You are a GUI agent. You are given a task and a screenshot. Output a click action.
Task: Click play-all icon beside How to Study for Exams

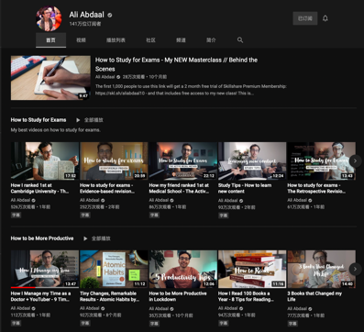[x=78, y=120]
